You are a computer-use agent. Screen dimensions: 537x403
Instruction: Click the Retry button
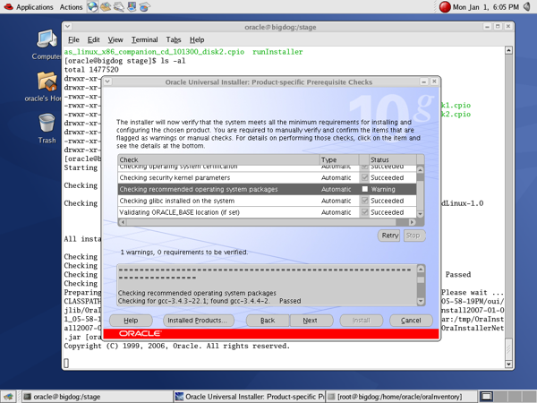click(x=390, y=236)
